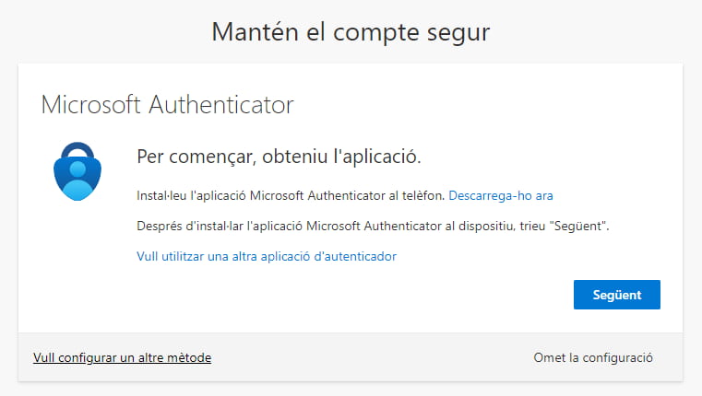
Task: Click the "Mantén el compte segur" page title
Action: tap(351, 32)
